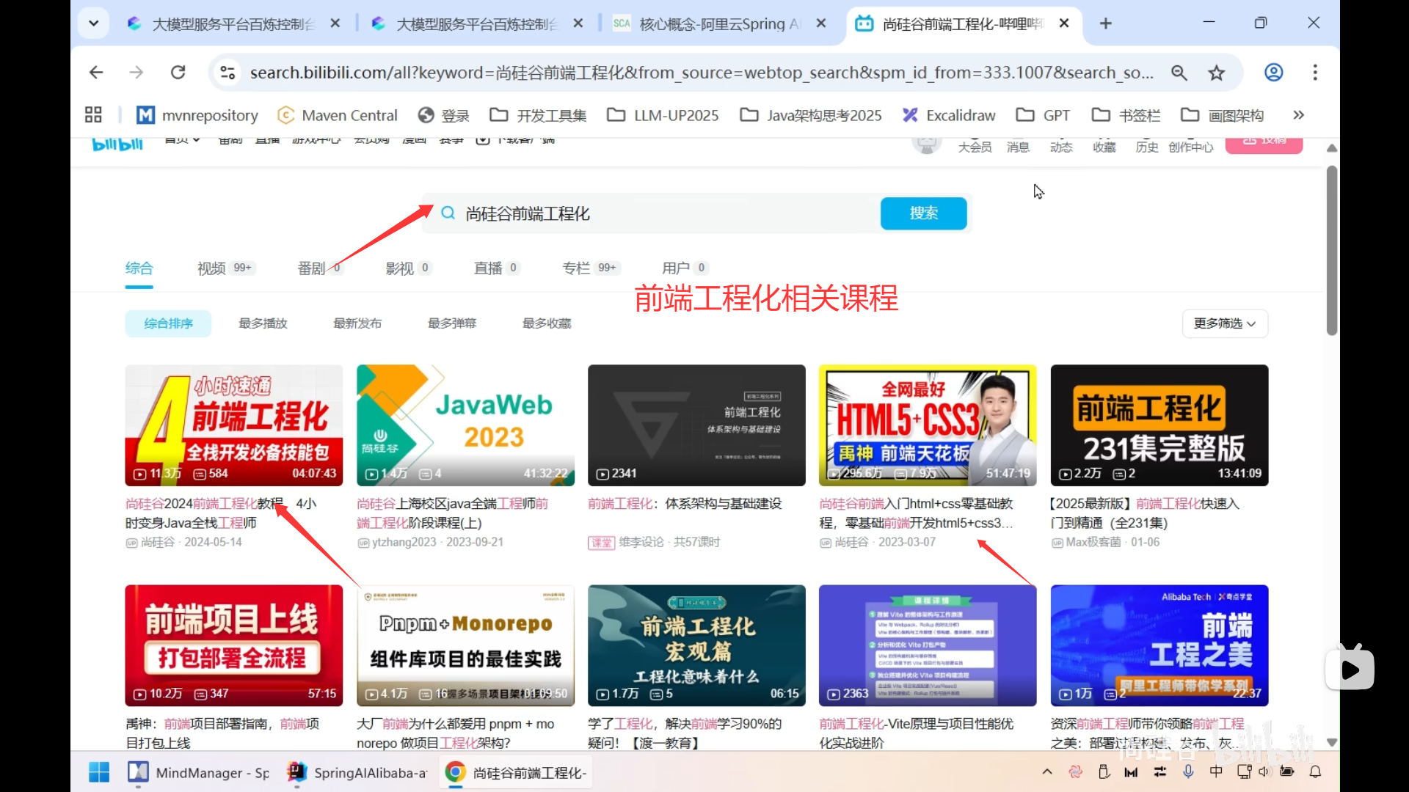Image resolution: width=1409 pixels, height=792 pixels.
Task: Open the Pnpm + Monorepo video thumbnail
Action: 465,645
